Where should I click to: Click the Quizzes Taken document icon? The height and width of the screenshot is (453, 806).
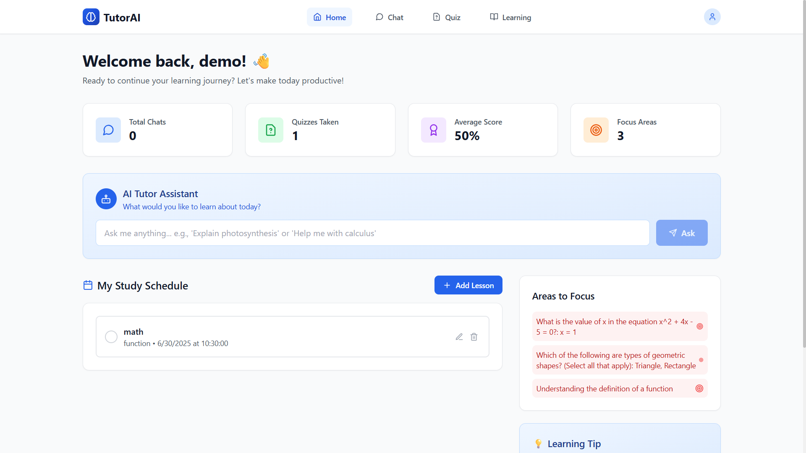(271, 130)
